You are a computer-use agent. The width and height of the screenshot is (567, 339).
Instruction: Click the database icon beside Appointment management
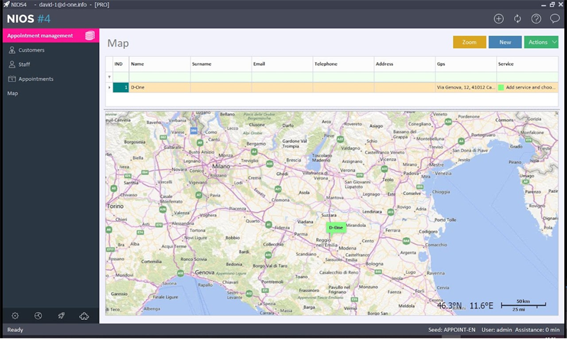pyautogui.click(x=90, y=35)
